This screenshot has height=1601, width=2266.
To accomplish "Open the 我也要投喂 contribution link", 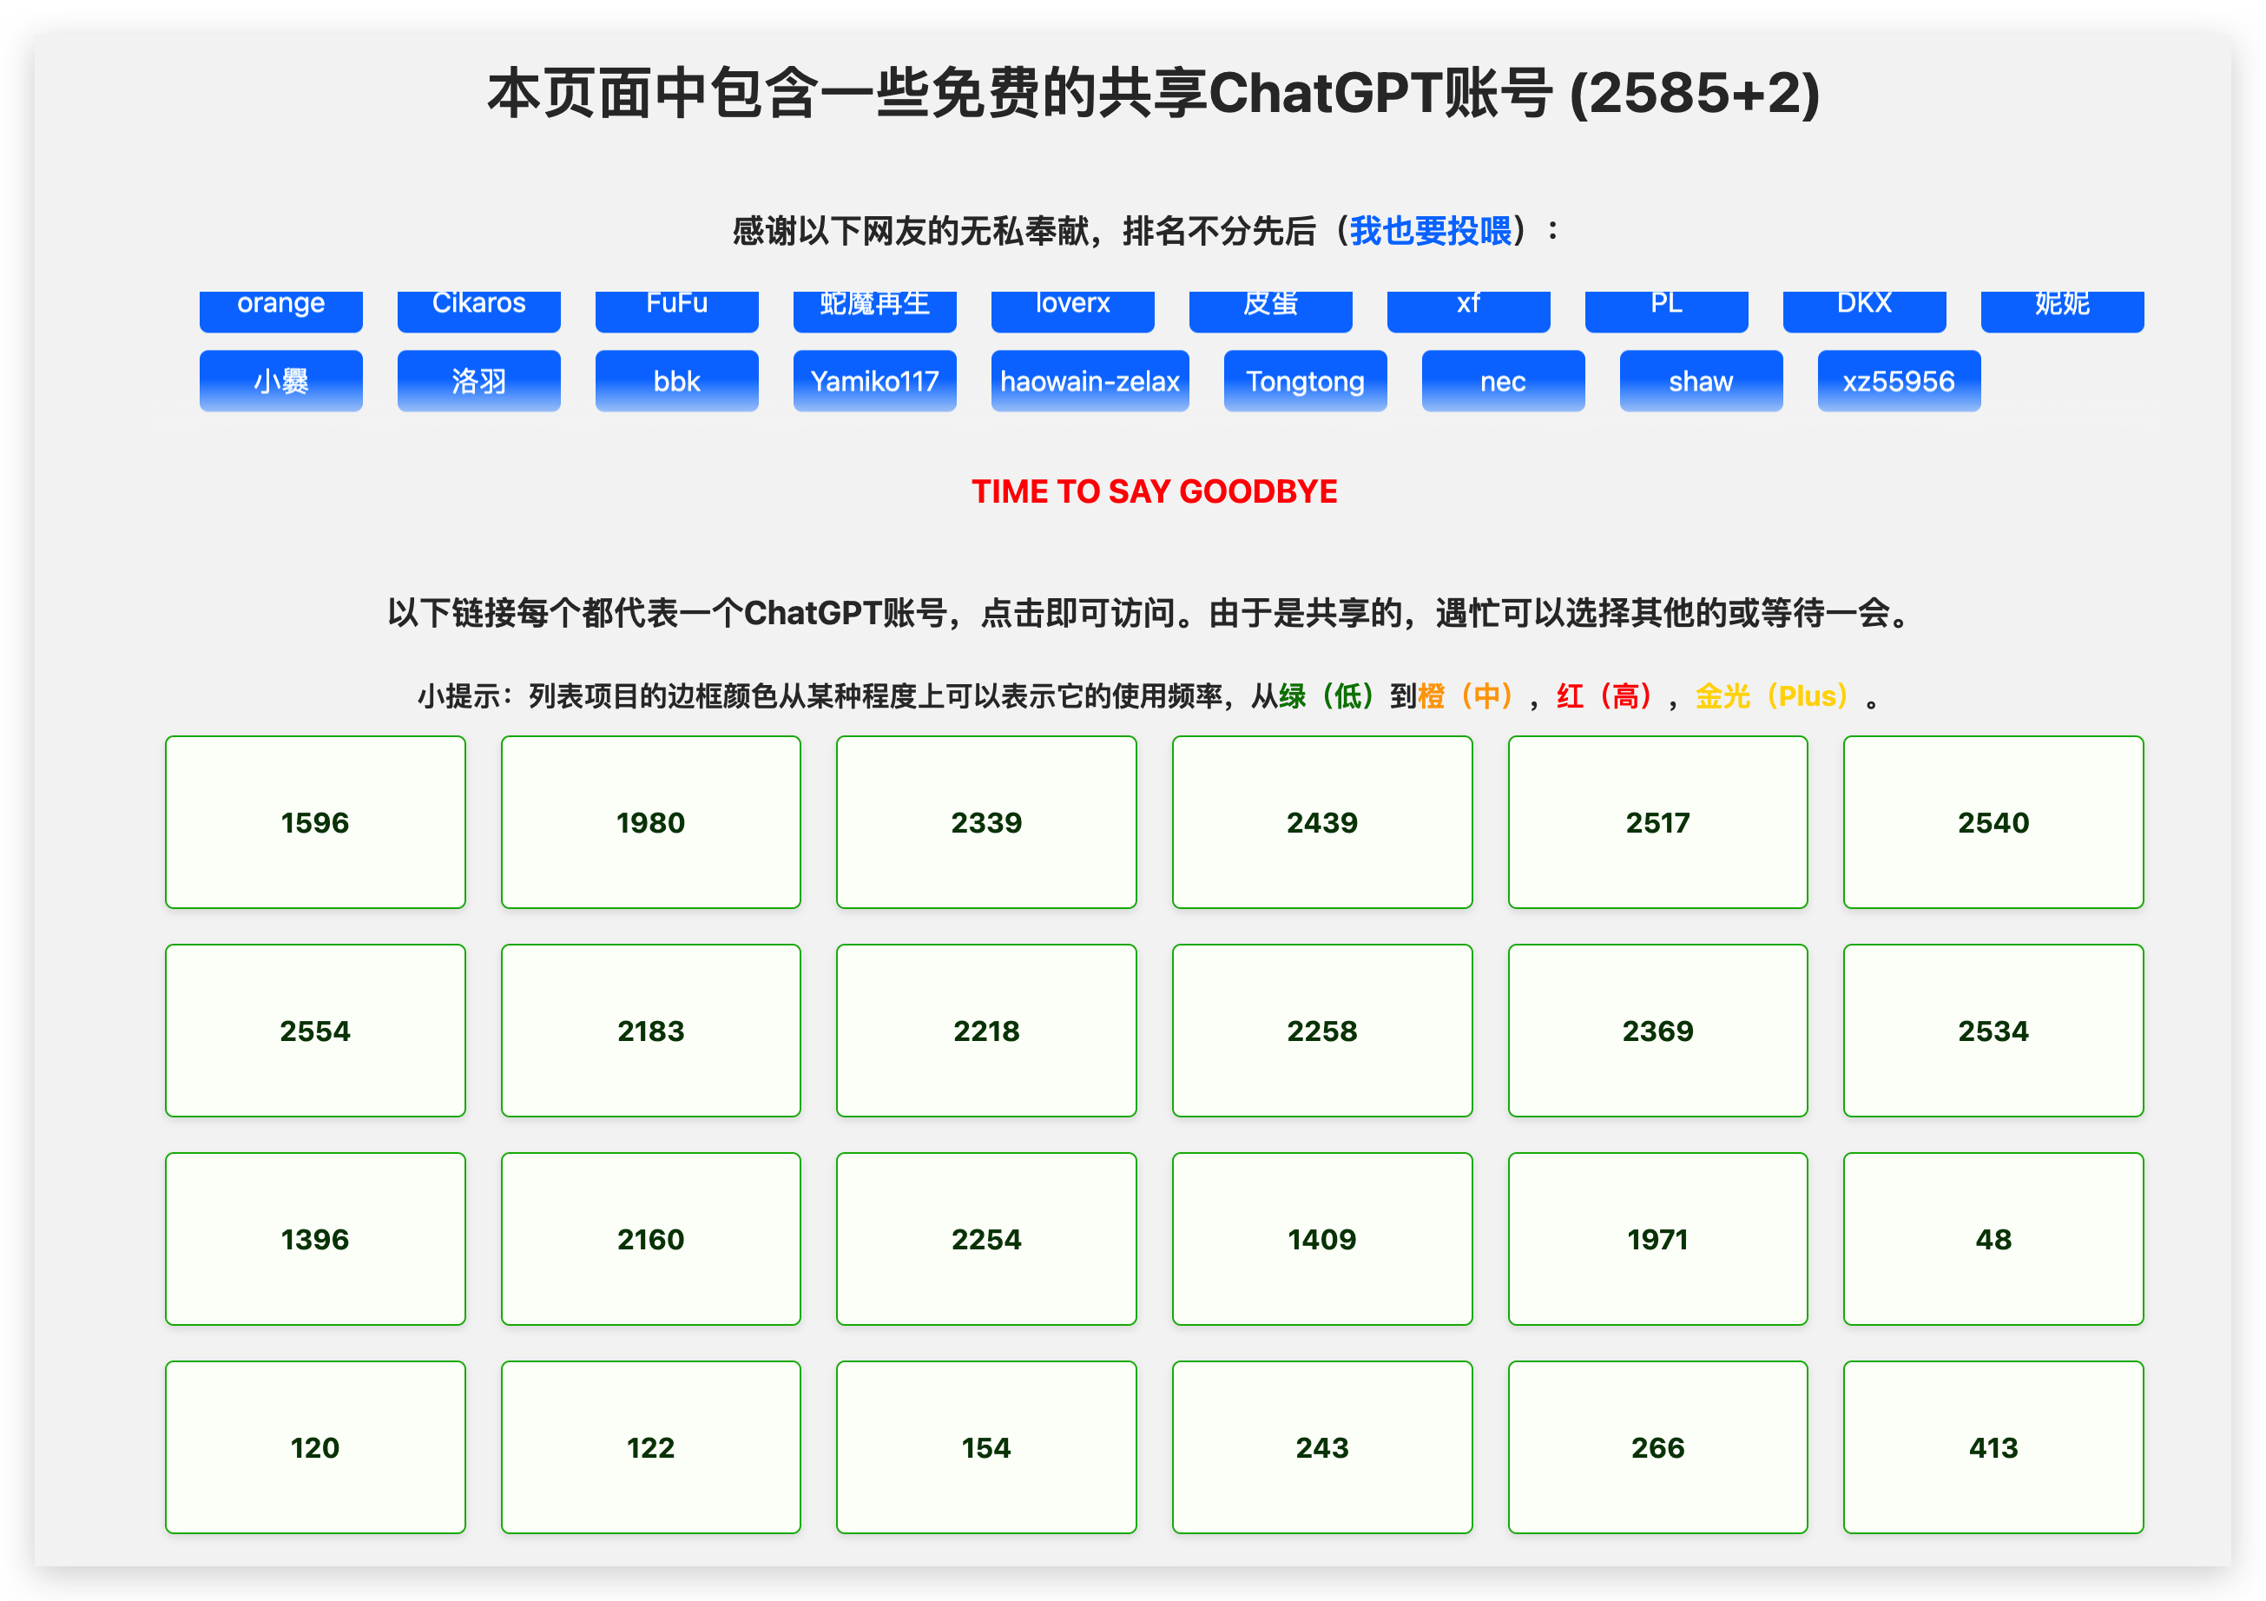I will point(1430,231).
